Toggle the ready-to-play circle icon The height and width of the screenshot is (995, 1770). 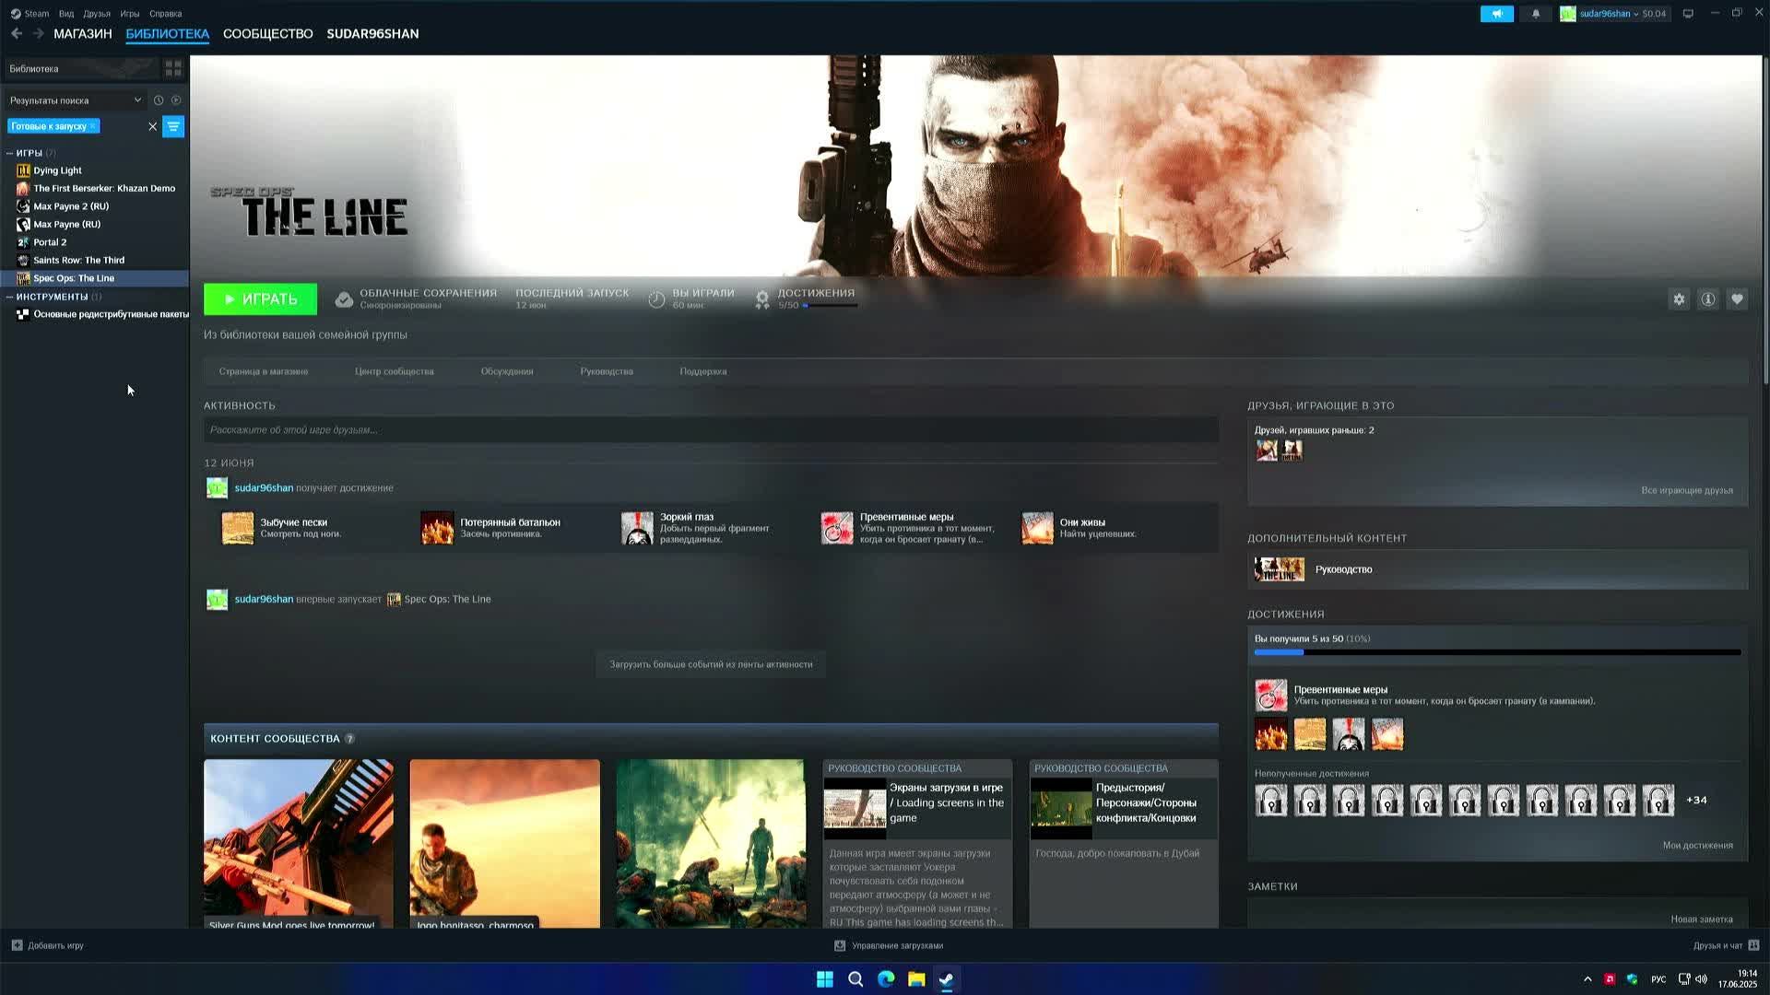(176, 100)
